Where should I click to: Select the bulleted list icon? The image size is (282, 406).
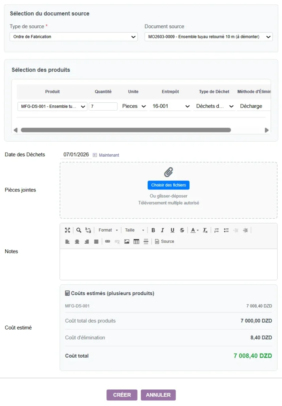(225, 230)
